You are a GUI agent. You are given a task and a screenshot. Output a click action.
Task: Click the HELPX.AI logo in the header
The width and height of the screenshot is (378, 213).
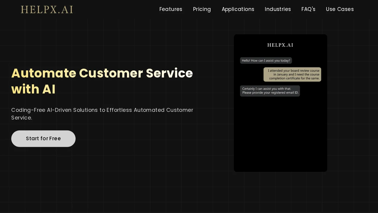47,9
